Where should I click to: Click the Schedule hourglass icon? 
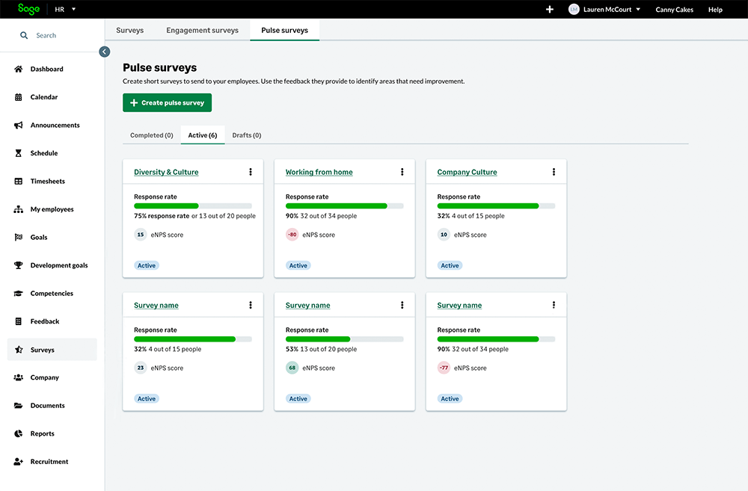coord(19,153)
